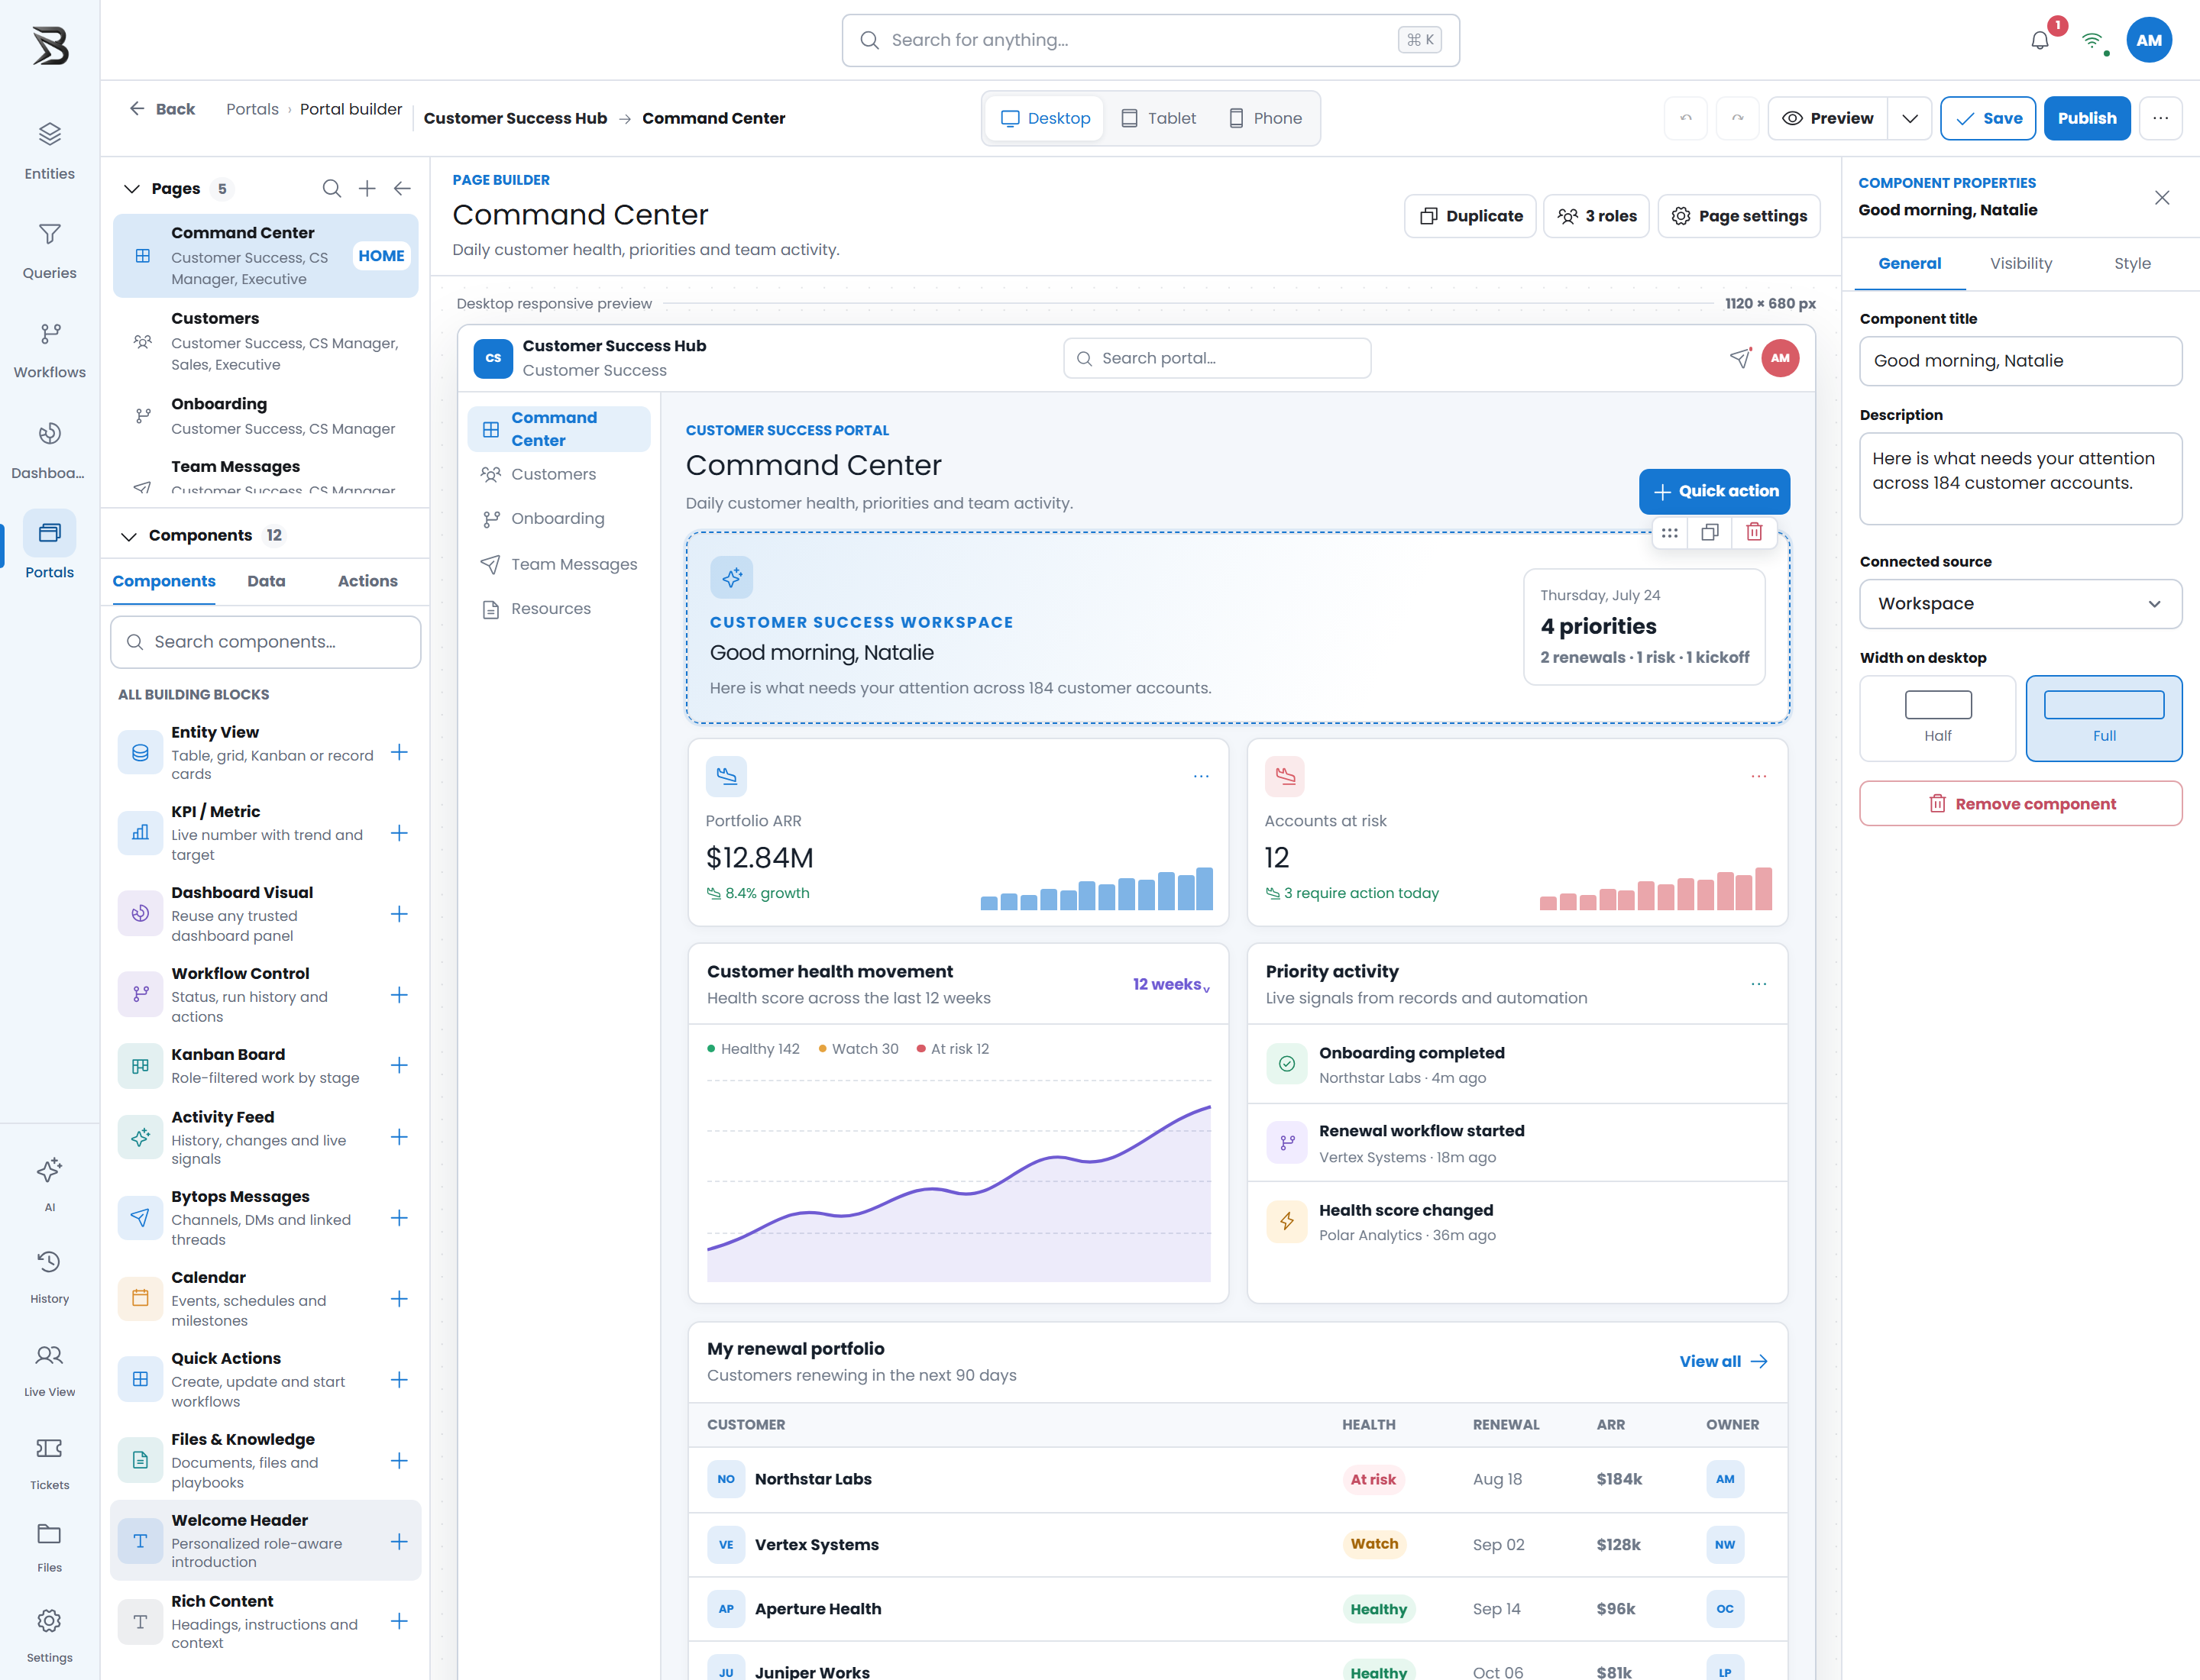
Task: Go to Workflows in sidebar
Action: (x=49, y=349)
